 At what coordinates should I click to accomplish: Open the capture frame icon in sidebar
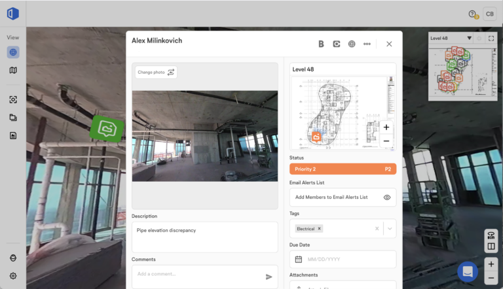tap(13, 99)
